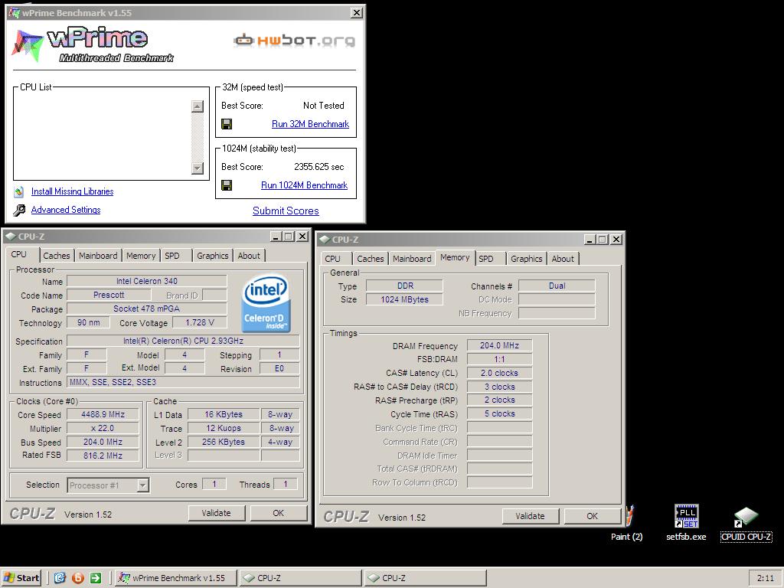Viewport: 784px width, 588px height.
Task: Click the Package value Socket 478 mPGA
Action: coord(147,309)
